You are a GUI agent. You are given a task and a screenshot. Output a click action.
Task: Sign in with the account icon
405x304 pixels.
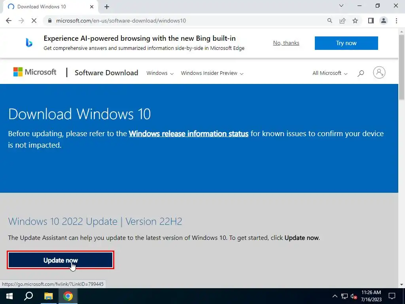[379, 73]
